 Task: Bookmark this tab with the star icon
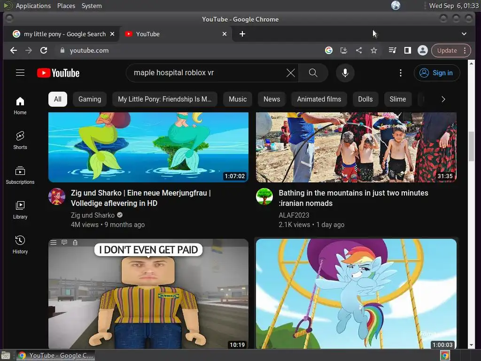(x=373, y=50)
